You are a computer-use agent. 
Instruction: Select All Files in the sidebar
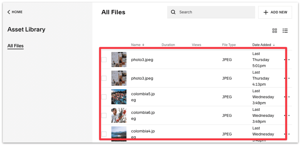(15, 46)
